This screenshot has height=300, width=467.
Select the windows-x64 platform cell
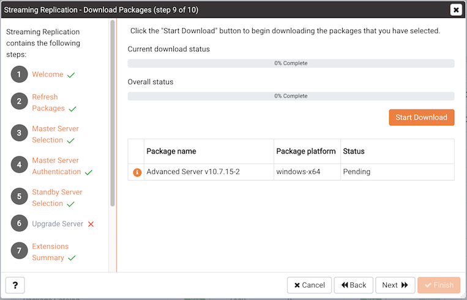[307, 172]
